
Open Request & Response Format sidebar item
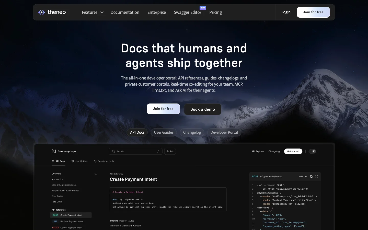pyautogui.click(x=65, y=191)
